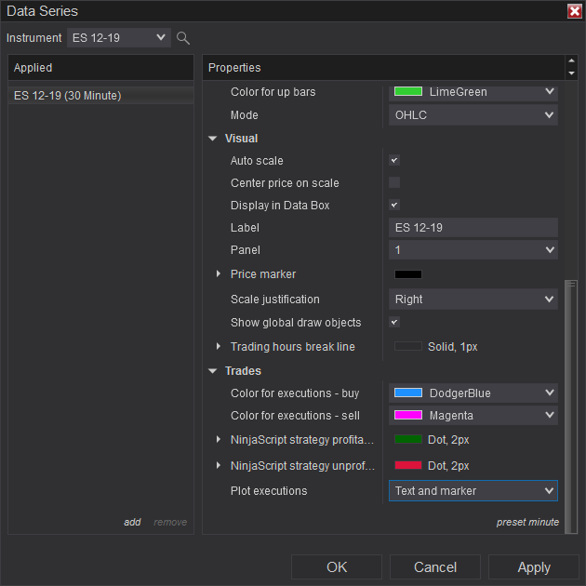
Task: Select ES 12-19 (30 Minute) in Applied list
Action: 68,96
